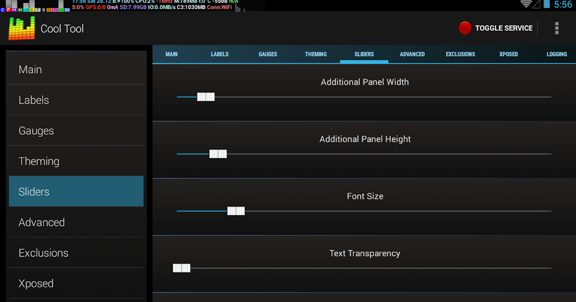Tap the WiFi signal status icon
Viewport: 576px width, 302px height.
click(526, 4)
